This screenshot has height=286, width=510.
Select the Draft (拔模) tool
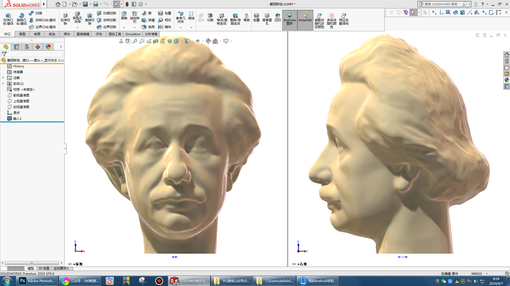coord(148,20)
